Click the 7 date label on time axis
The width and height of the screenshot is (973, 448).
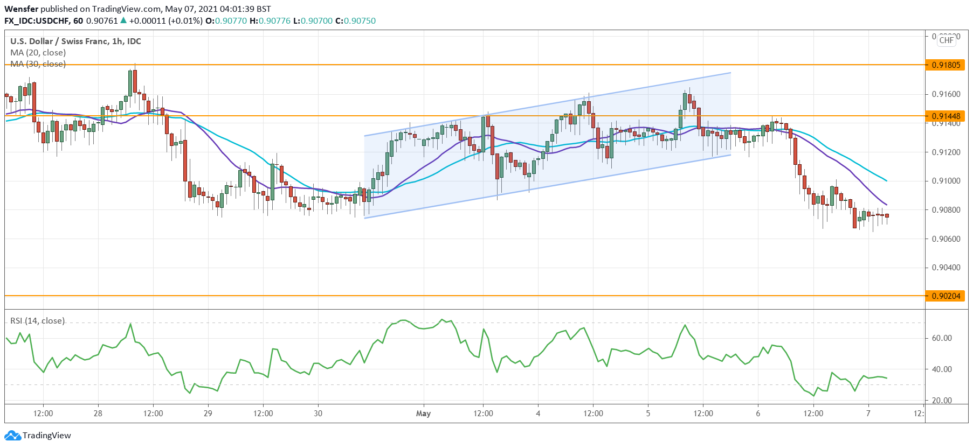(x=868, y=414)
